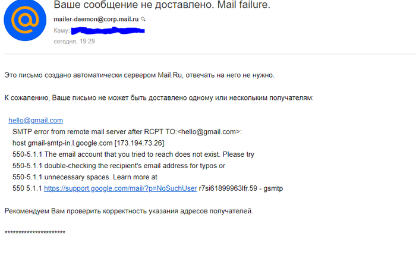Click the 'Кому:' recipient label
The height and width of the screenshot is (262, 416).
point(61,30)
